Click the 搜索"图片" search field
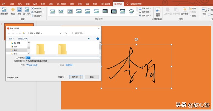The width and height of the screenshot is (213, 111). [x=85, y=33]
